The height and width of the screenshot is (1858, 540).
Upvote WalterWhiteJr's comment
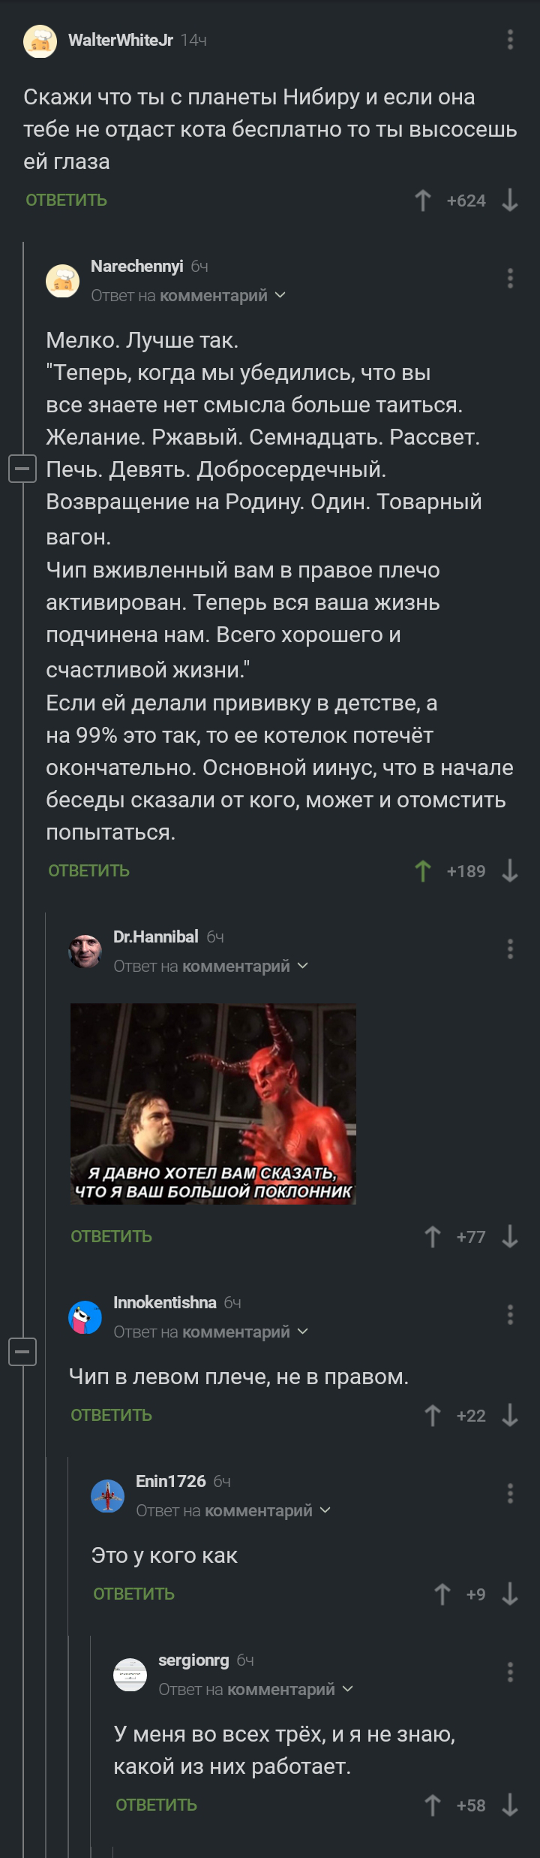pyautogui.click(x=423, y=201)
